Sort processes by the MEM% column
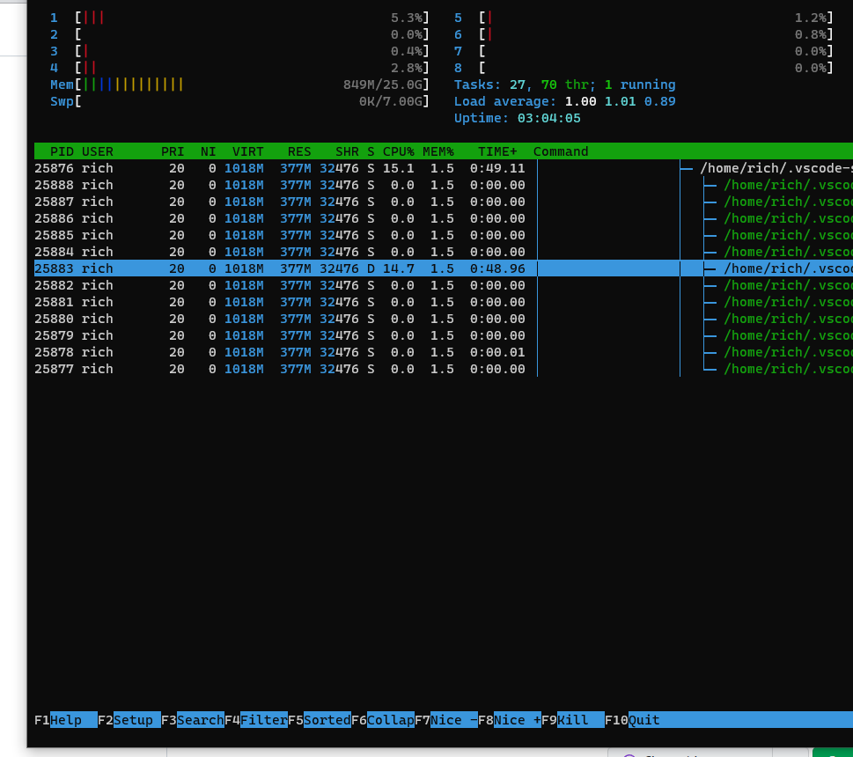The image size is (853, 757). pos(438,151)
